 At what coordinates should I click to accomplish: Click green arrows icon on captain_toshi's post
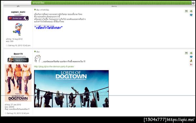pyautogui.click(x=191, y=11)
